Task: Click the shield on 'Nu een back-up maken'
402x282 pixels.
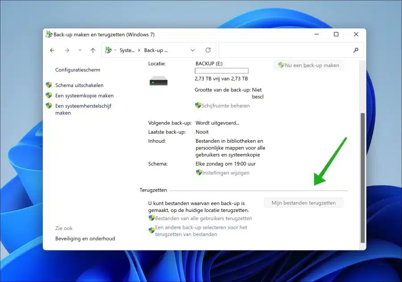Action: (x=281, y=65)
